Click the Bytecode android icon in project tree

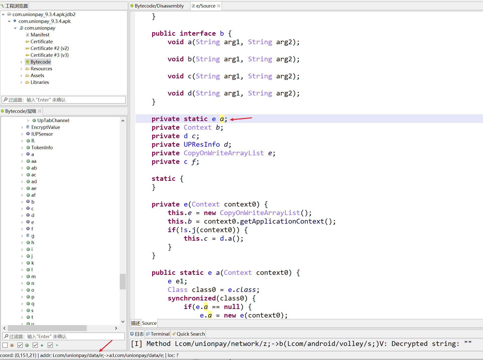(28, 62)
